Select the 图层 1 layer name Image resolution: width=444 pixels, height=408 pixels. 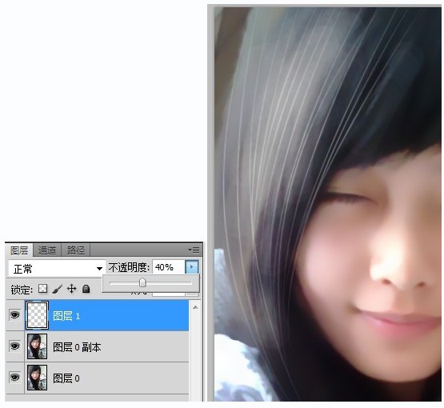coord(66,316)
